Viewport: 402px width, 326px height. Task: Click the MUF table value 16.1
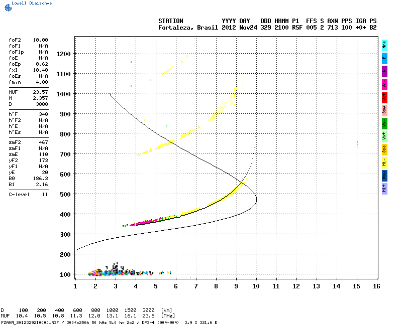[130, 316]
